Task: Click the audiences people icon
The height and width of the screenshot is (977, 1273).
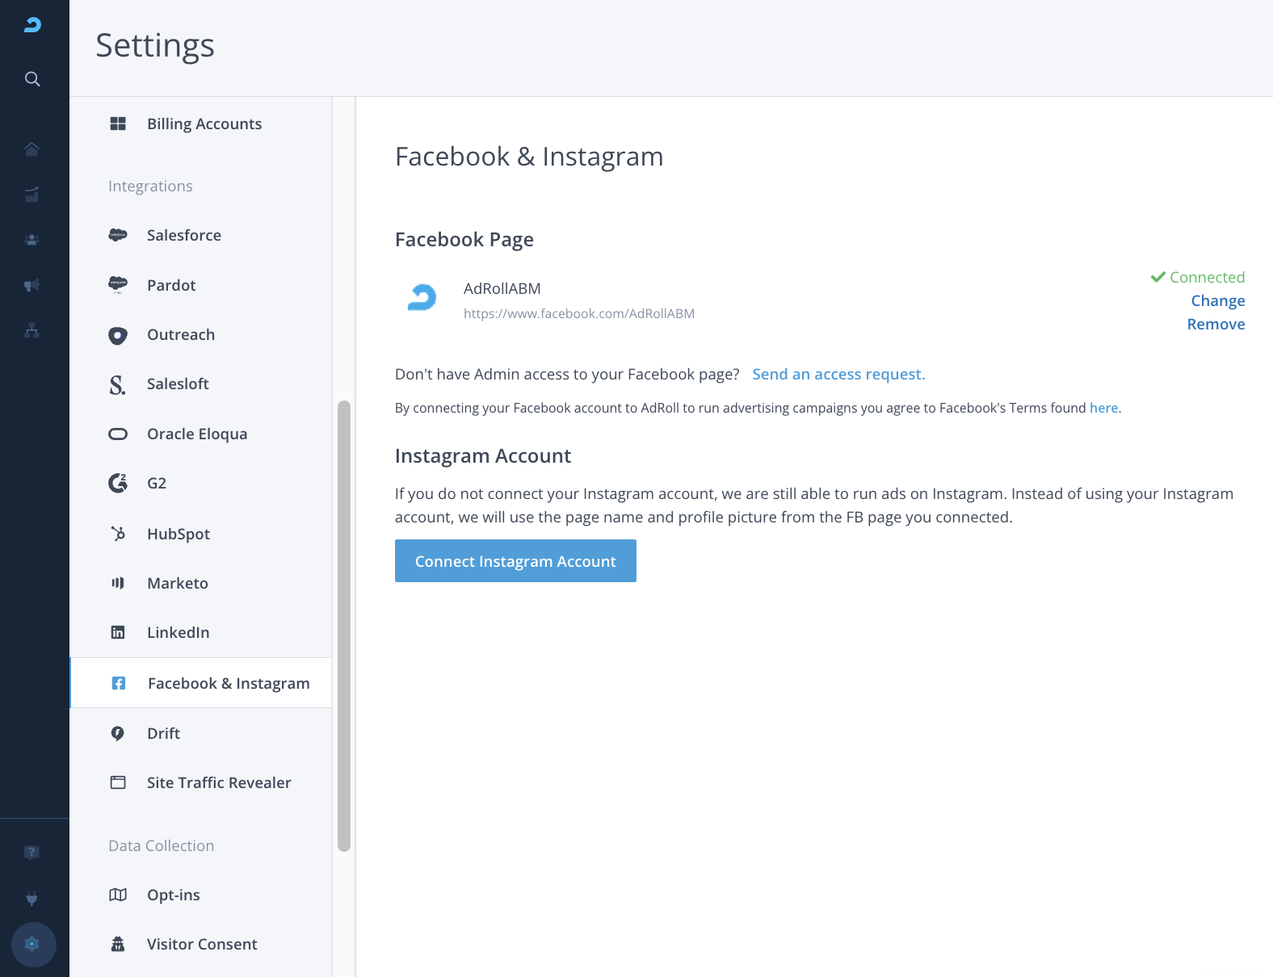Action: [x=32, y=240]
